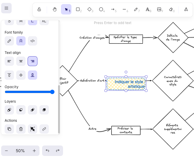Select the Eraser tool
194x160 pixels.
point(171,10)
